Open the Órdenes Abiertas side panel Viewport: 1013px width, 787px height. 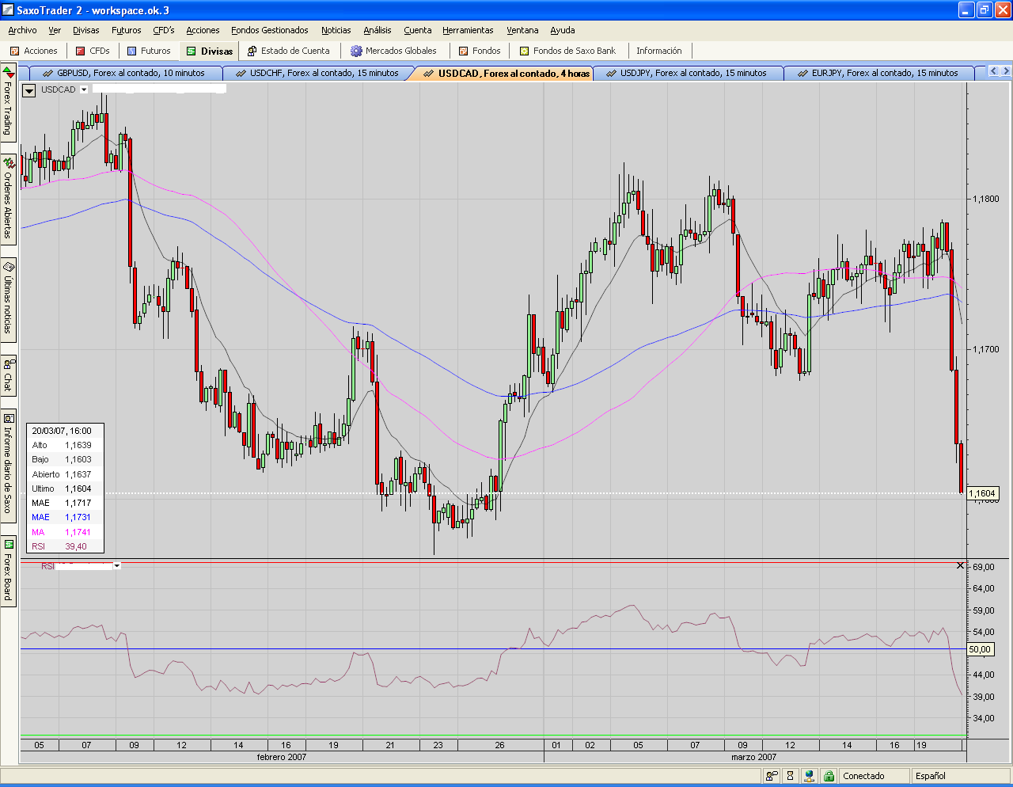8,200
